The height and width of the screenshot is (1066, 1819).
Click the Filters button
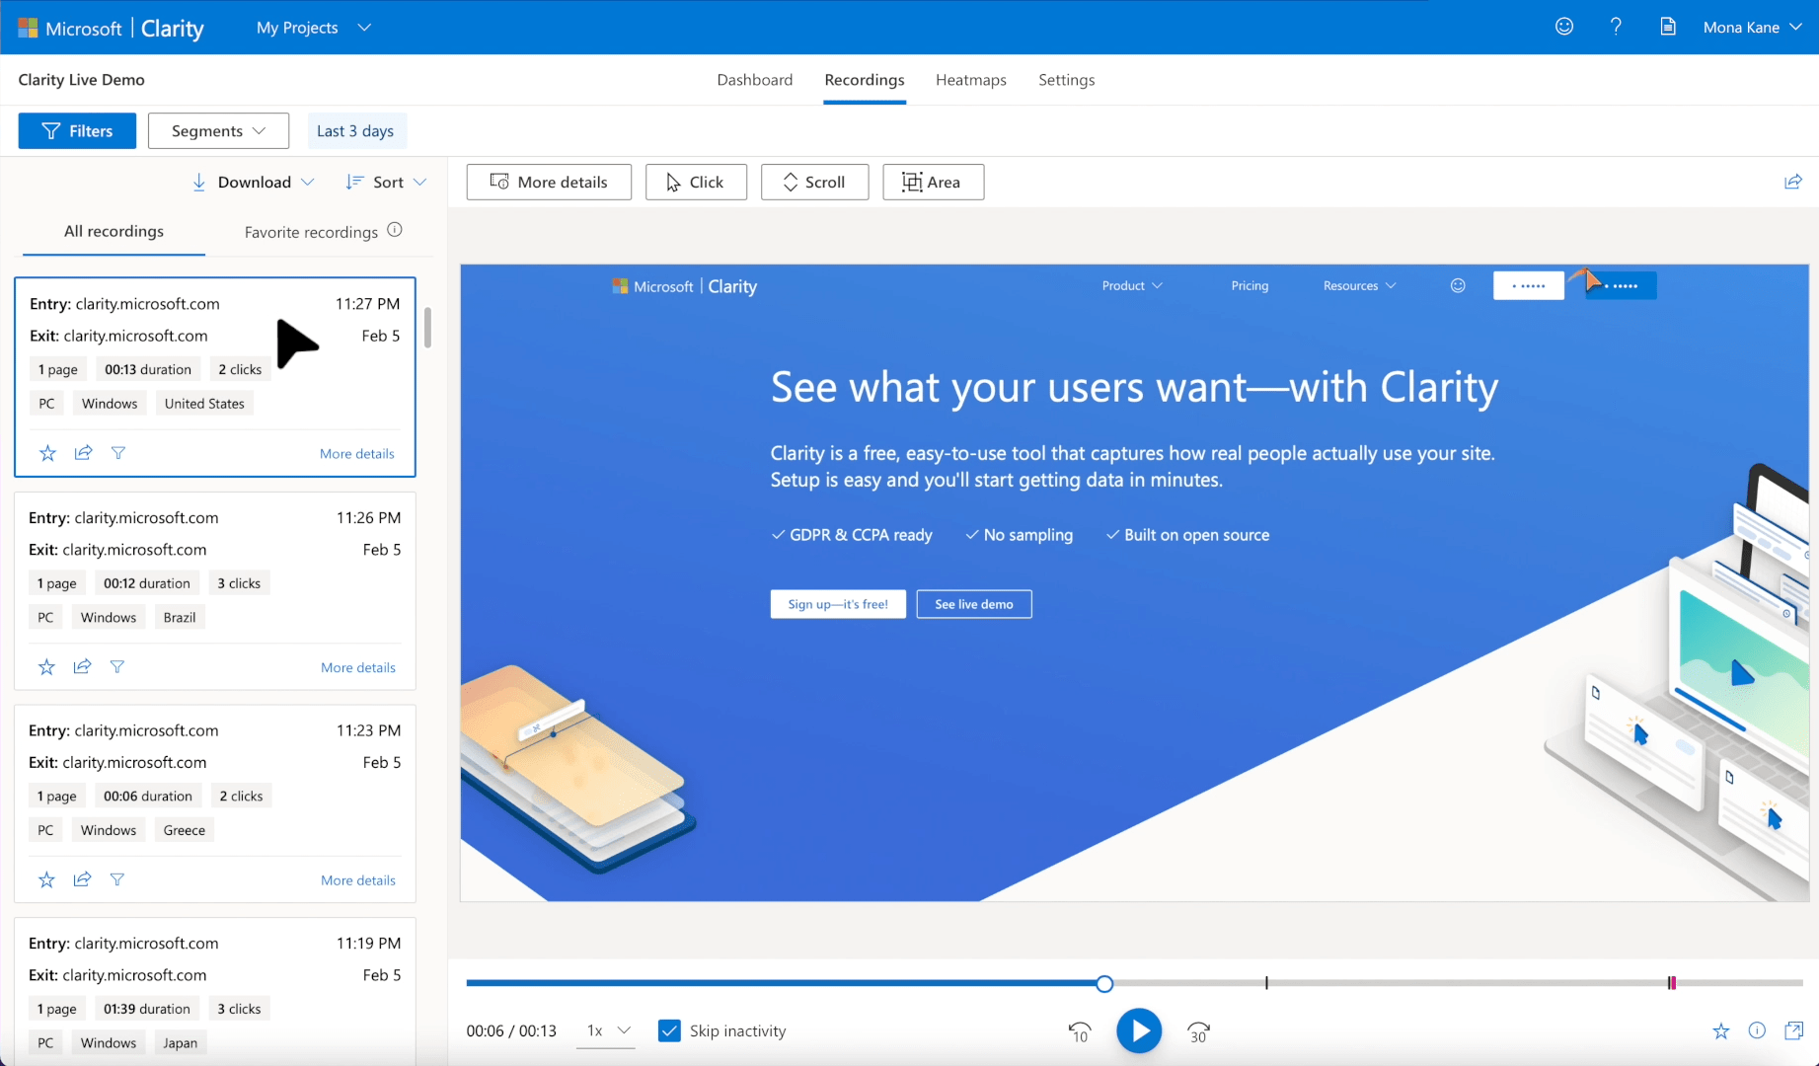point(77,130)
